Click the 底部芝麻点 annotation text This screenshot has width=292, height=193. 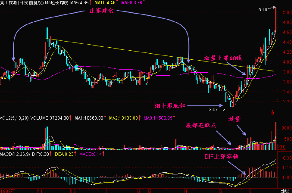(201, 125)
